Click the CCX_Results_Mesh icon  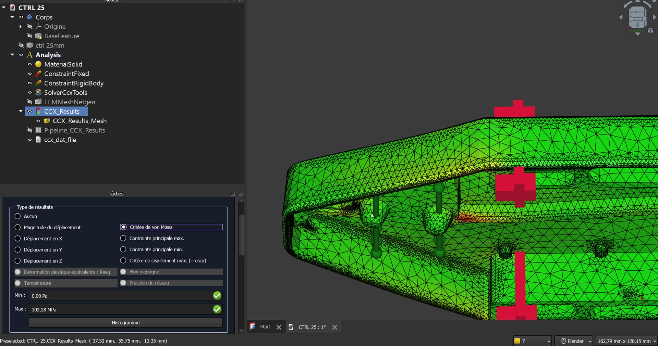tap(47, 121)
